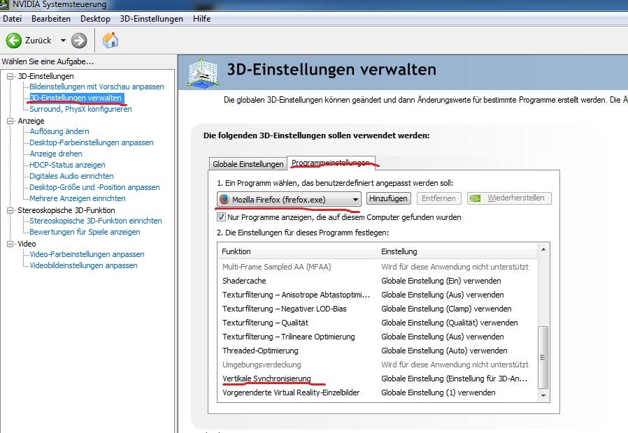This screenshot has width=628, height=433.
Task: Select the Shadercache row
Action: pos(378,281)
